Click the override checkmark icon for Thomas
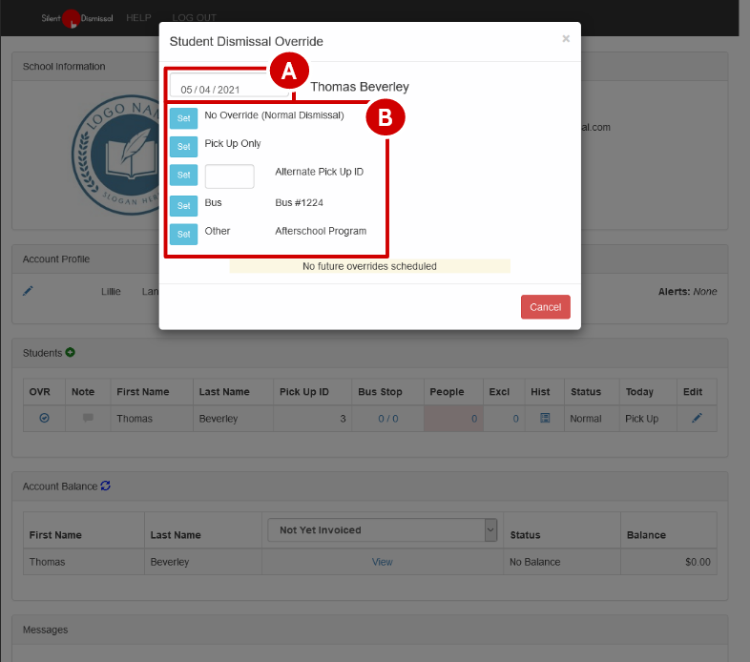This screenshot has height=662, width=750. coord(44,419)
